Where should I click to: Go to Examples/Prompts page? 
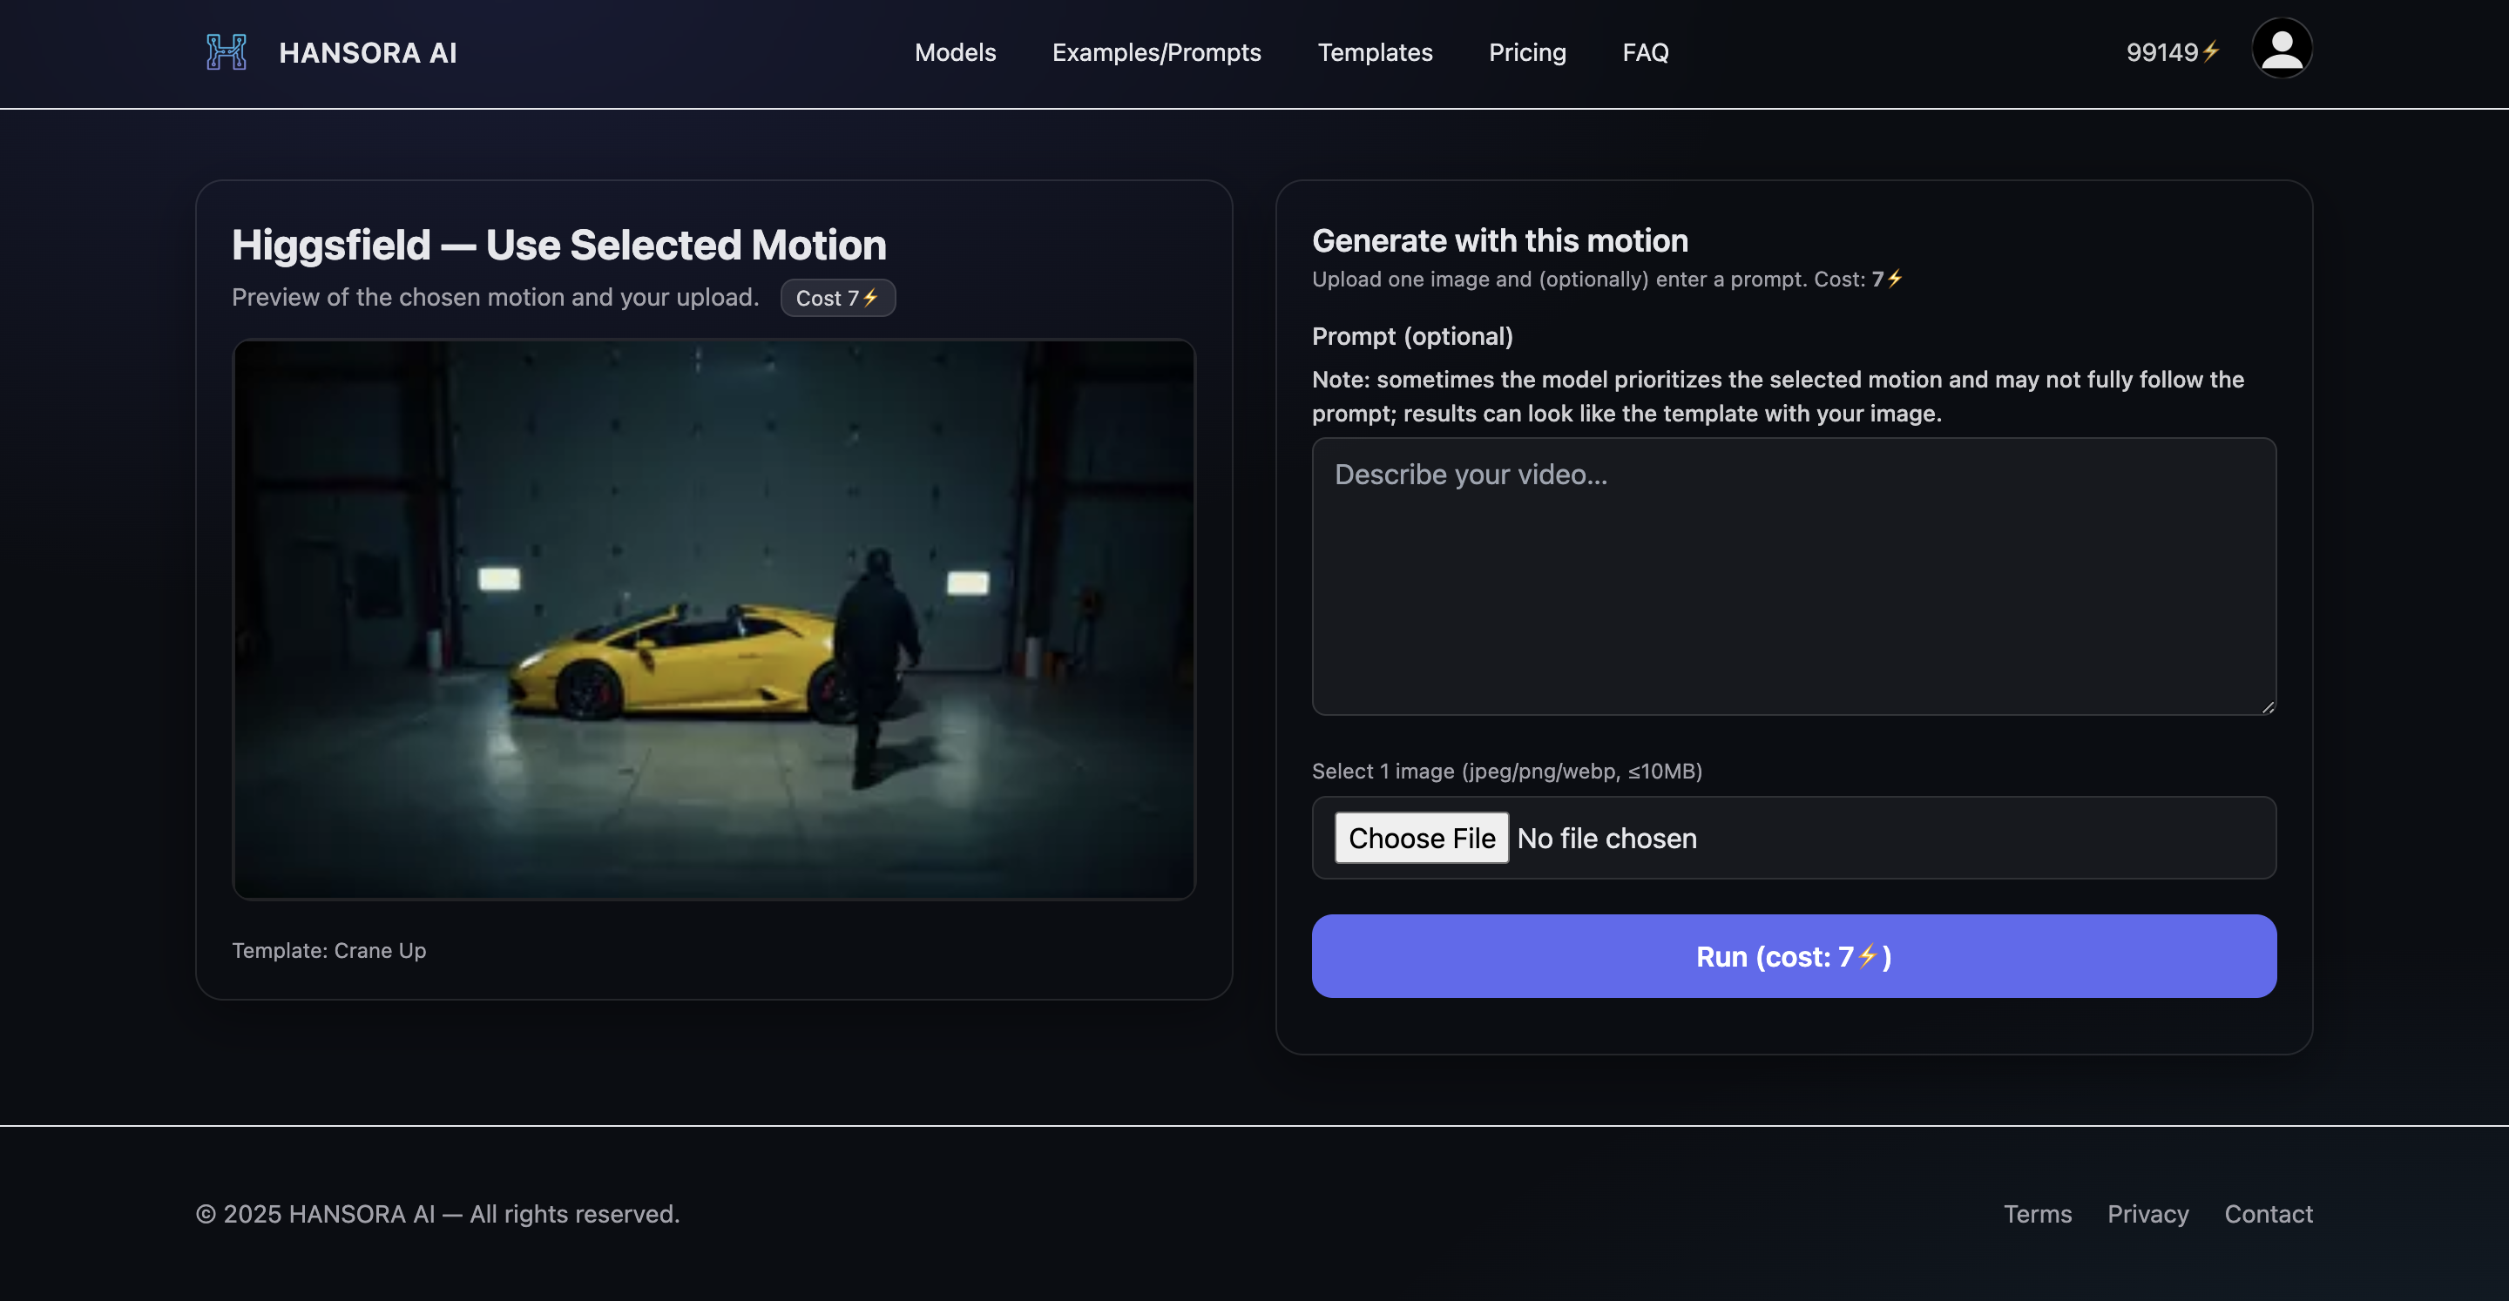[x=1156, y=52]
